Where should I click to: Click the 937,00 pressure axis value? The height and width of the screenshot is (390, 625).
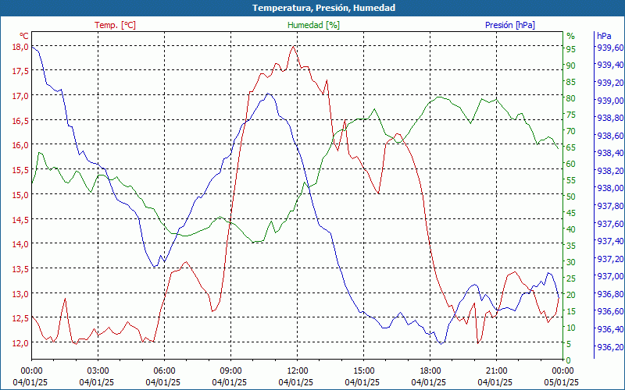point(610,276)
